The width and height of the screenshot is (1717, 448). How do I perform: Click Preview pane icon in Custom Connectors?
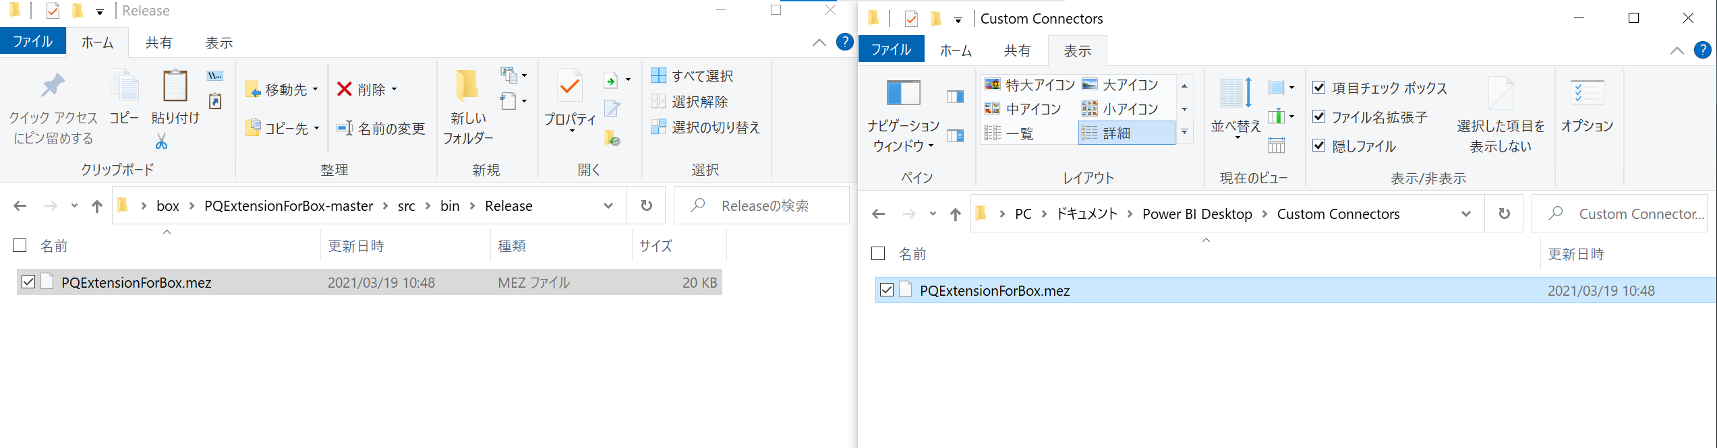pos(956,96)
